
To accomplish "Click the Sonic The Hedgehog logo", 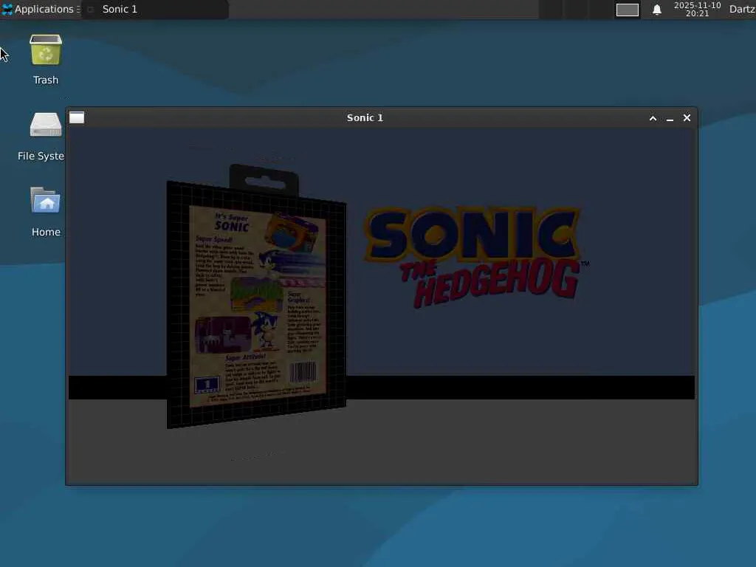I will click(476, 258).
